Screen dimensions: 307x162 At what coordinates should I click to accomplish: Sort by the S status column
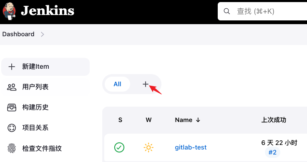click(120, 120)
